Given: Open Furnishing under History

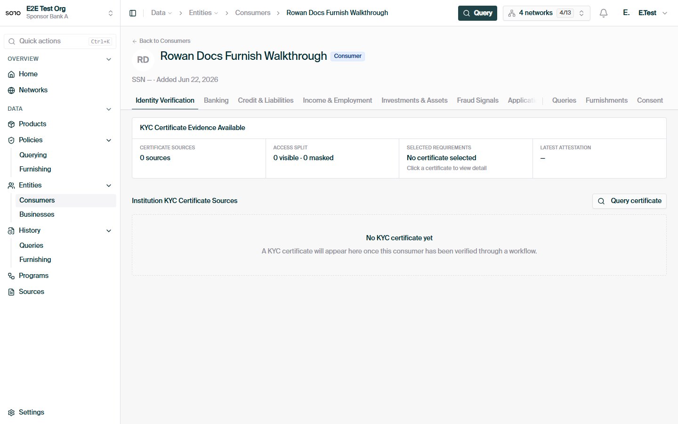Looking at the screenshot, I should (x=66, y=260).
